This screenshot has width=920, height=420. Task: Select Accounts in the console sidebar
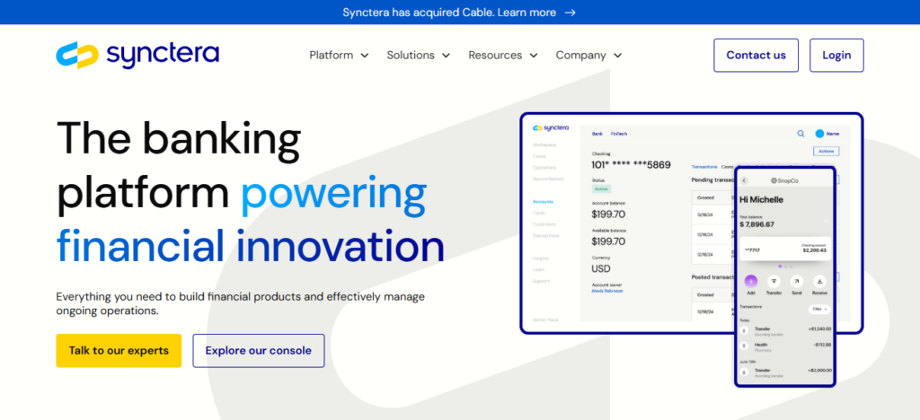tap(543, 202)
